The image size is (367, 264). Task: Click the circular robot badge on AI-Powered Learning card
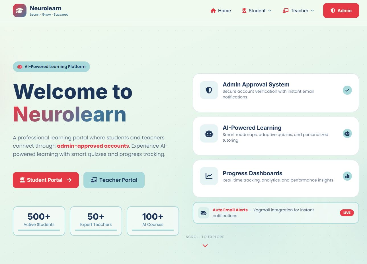347,133
